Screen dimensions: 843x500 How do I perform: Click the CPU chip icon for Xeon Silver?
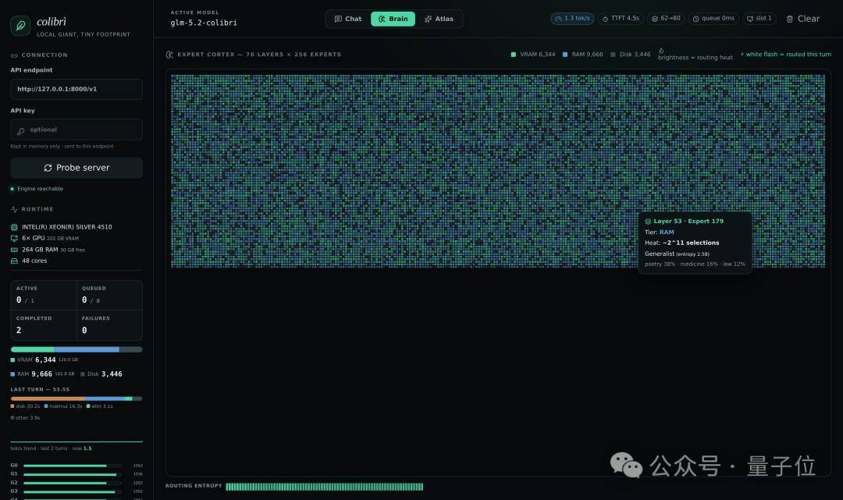14,227
